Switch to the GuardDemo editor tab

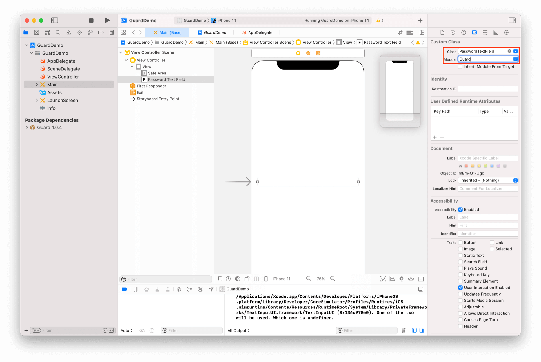point(212,32)
